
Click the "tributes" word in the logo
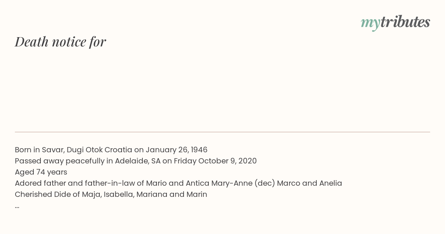(405, 22)
